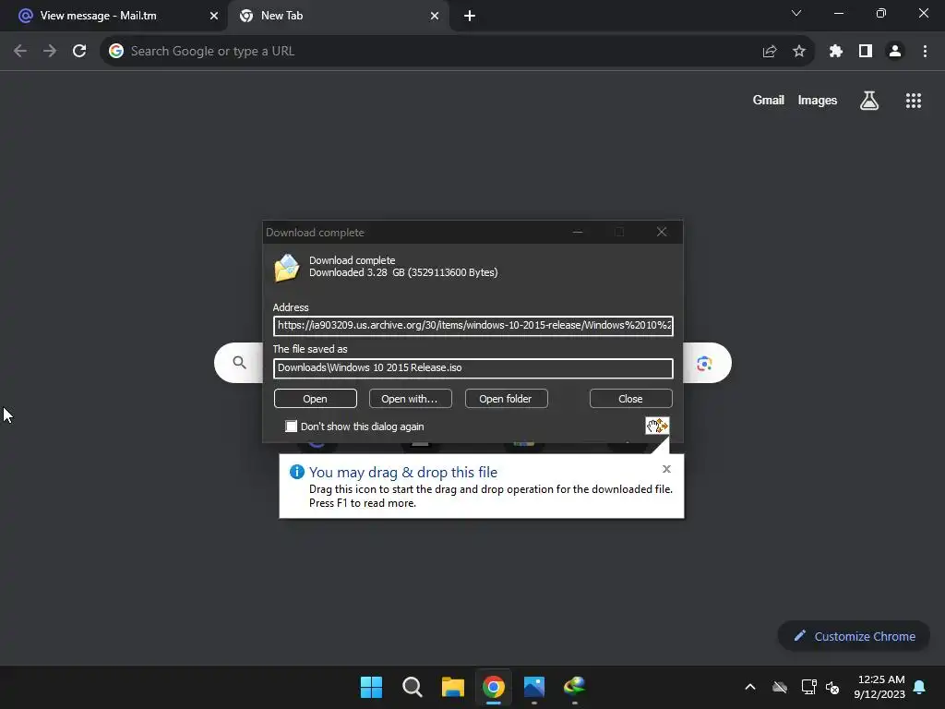Open the notifications bell
The height and width of the screenshot is (709, 945).
coord(920,687)
